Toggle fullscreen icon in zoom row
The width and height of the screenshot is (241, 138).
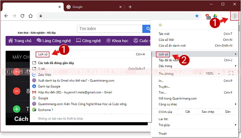pyautogui.click(x=231, y=73)
